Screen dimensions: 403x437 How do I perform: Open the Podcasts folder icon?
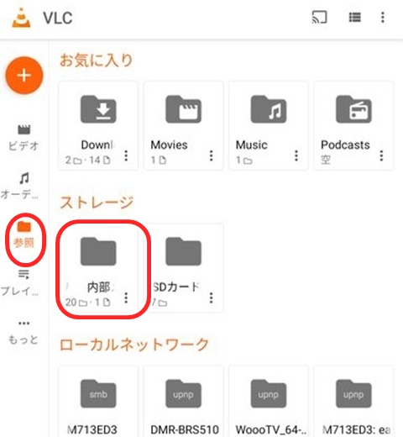click(x=353, y=109)
